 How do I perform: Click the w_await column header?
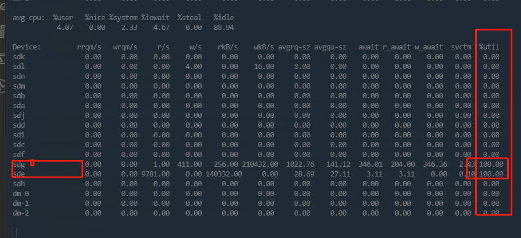(430, 47)
